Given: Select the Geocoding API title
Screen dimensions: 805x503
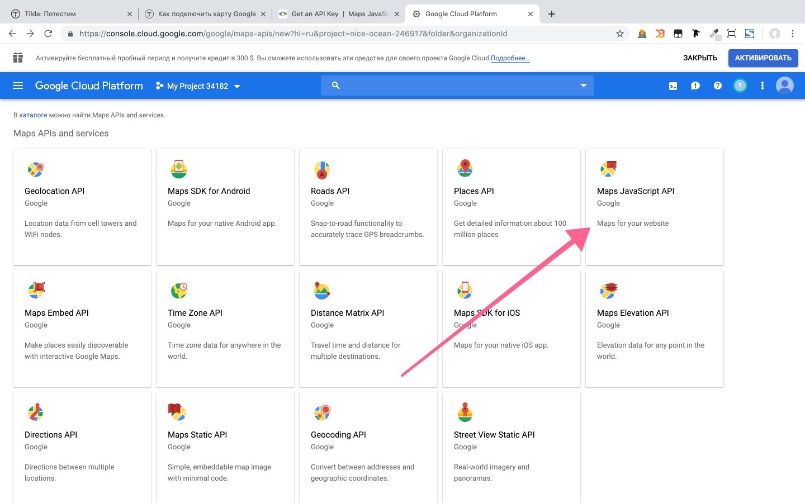Looking at the screenshot, I should 338,435.
